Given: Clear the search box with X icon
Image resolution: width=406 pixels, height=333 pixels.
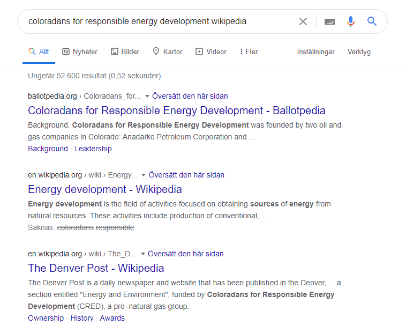Looking at the screenshot, I should click(x=303, y=21).
